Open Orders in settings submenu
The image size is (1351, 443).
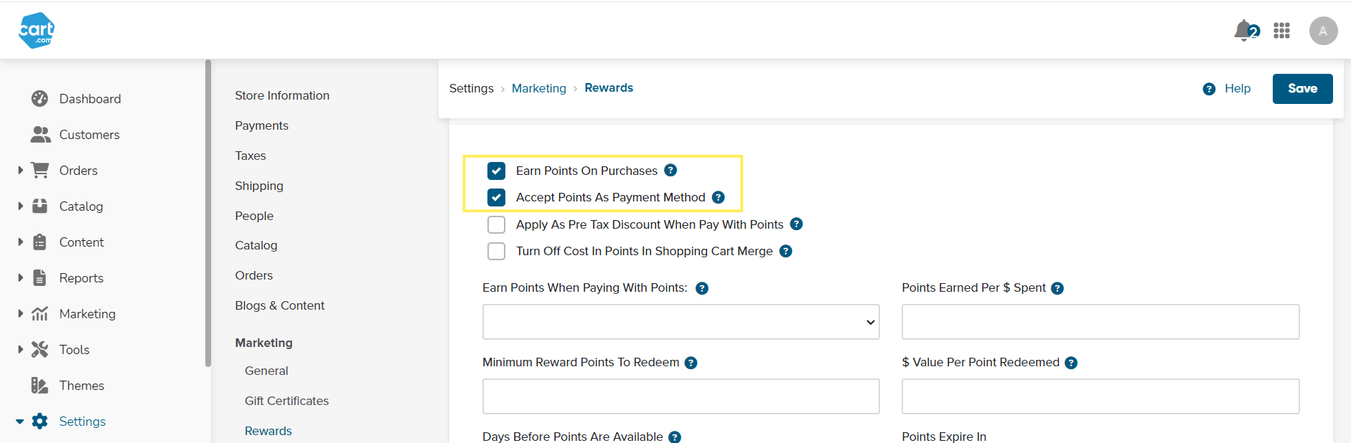click(x=254, y=275)
